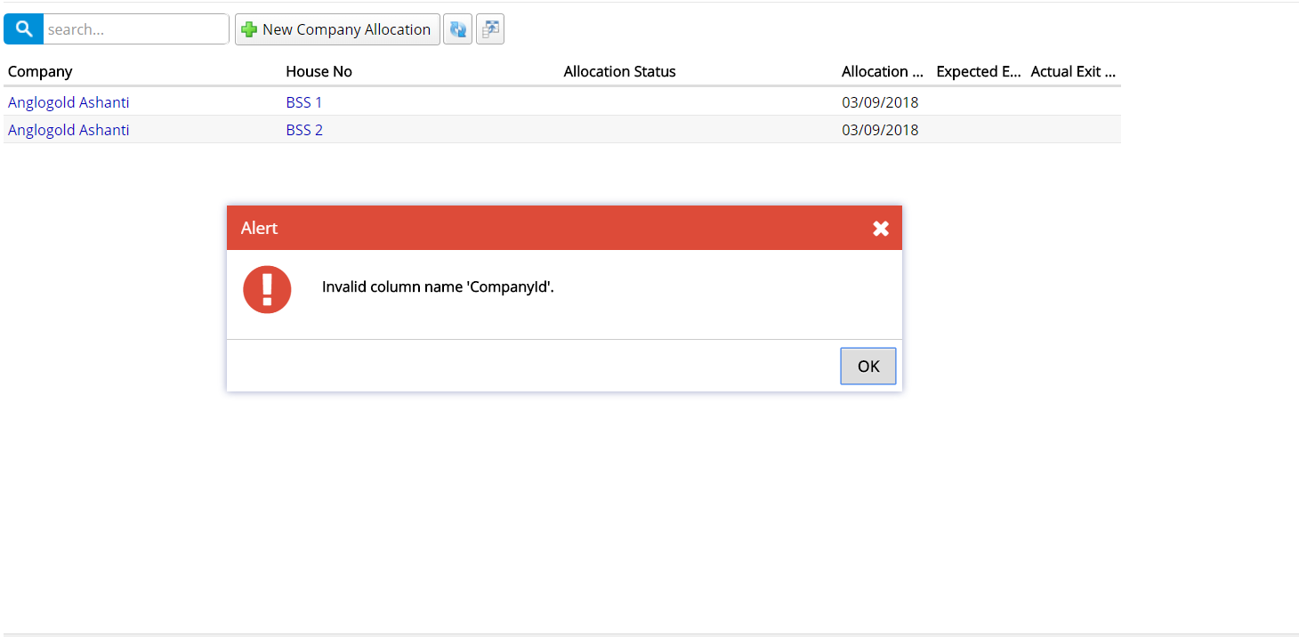Sort by the Allocation Status column header
Screen dimensions: 1299x637
click(619, 71)
